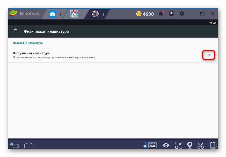Click the Показывать на экране description text
Screen dimensions: 226x157
(x=54, y=57)
